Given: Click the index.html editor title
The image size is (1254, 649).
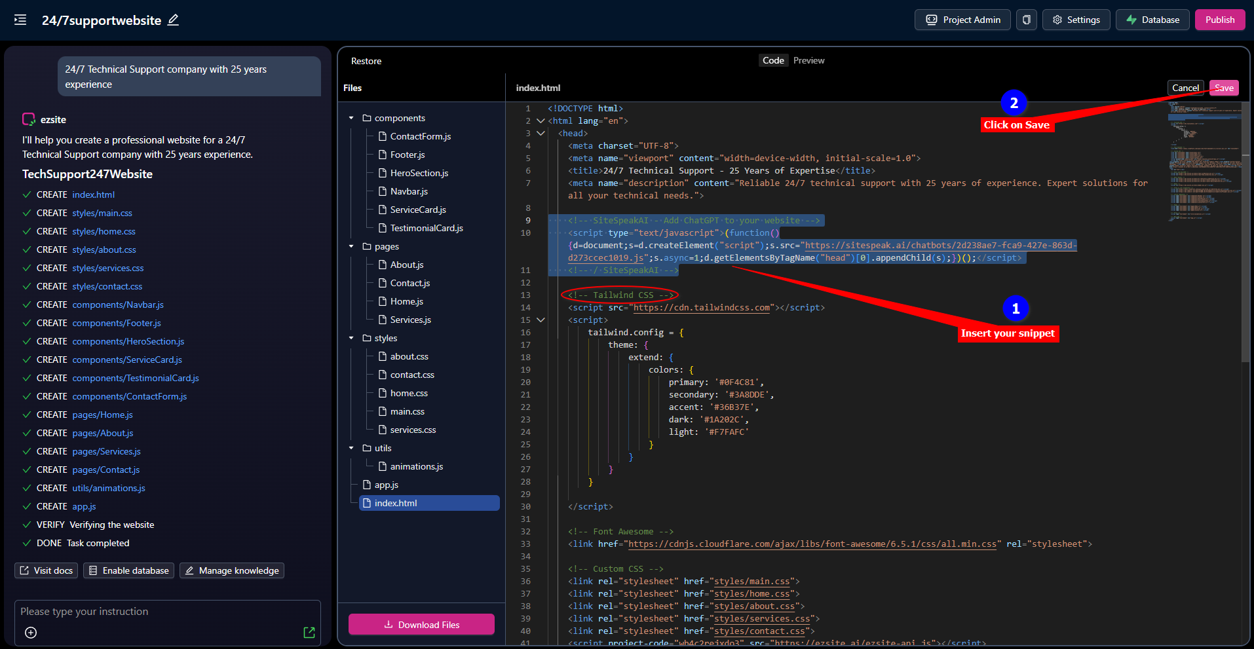Looking at the screenshot, I should [538, 88].
